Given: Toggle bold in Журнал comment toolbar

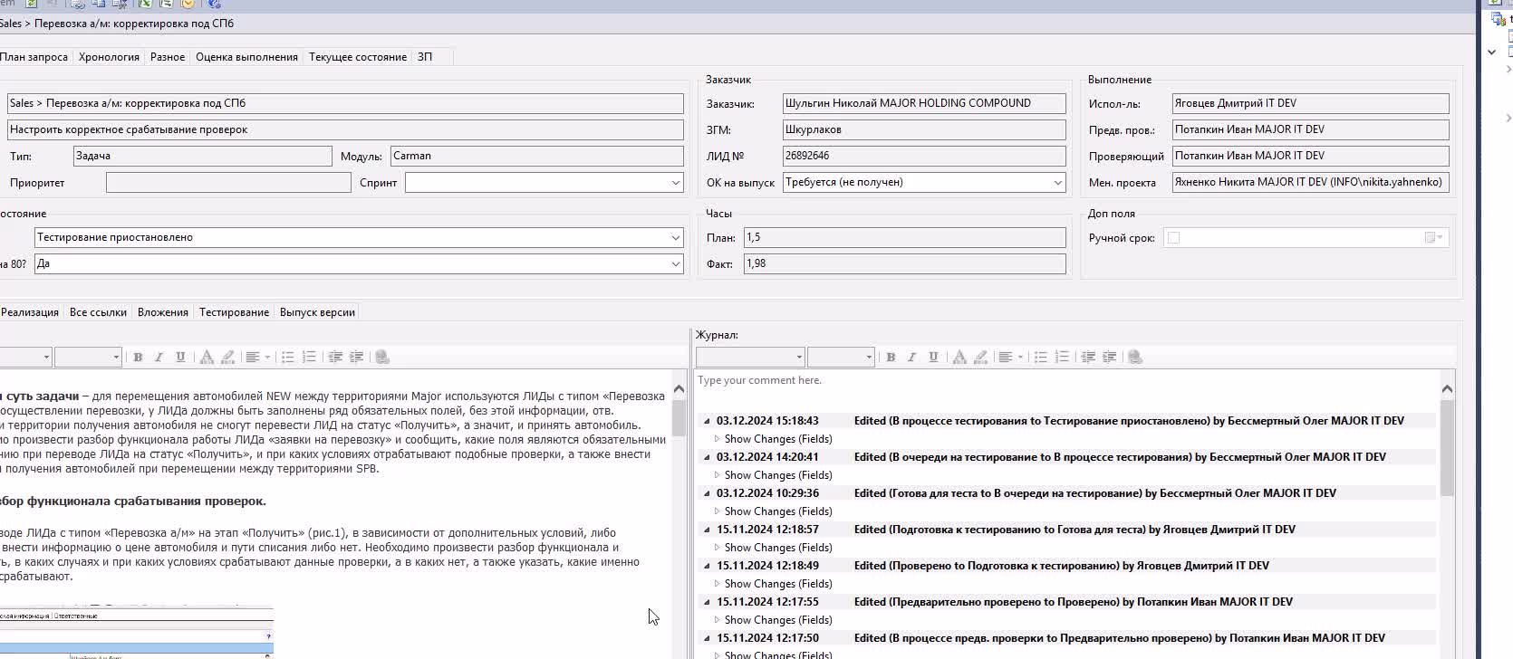Looking at the screenshot, I should (891, 358).
